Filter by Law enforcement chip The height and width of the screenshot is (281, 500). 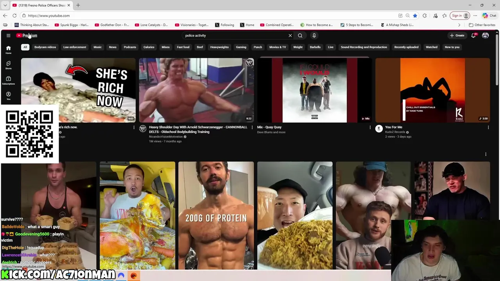point(75,47)
